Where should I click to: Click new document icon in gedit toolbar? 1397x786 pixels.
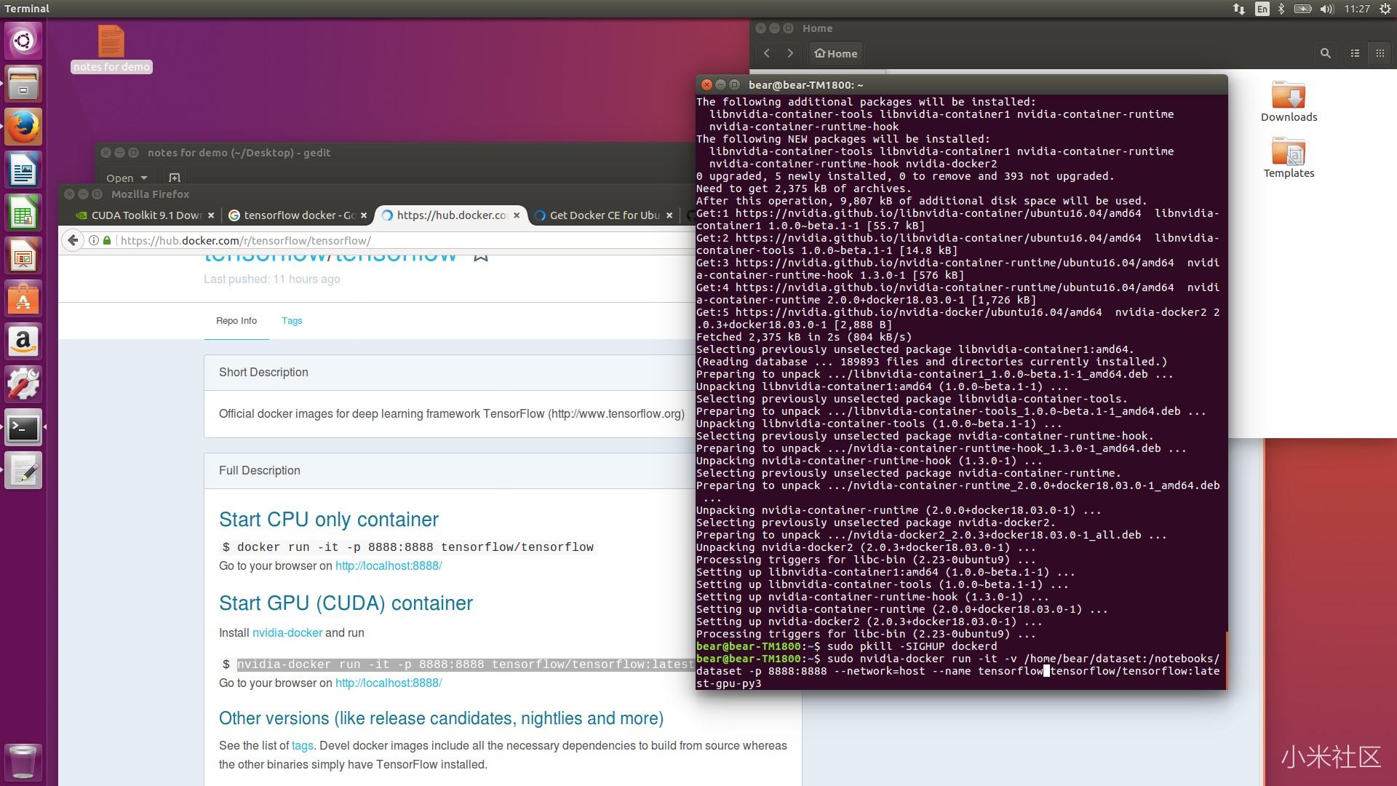(175, 178)
